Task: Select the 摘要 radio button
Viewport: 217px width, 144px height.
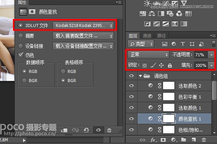Action: point(21,36)
